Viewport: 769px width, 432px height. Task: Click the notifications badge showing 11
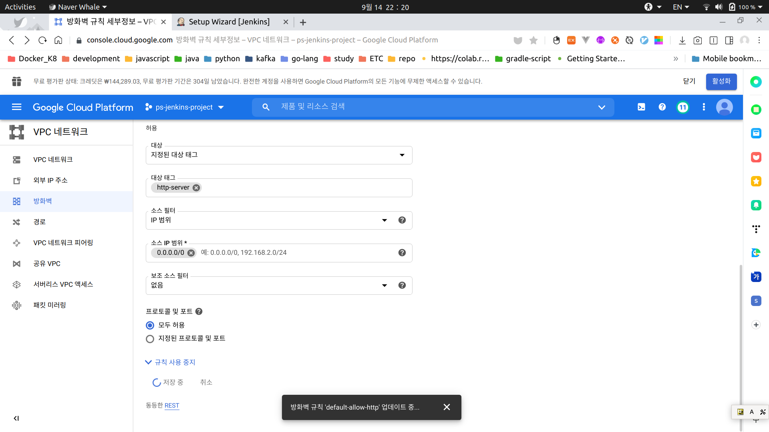[x=682, y=107]
